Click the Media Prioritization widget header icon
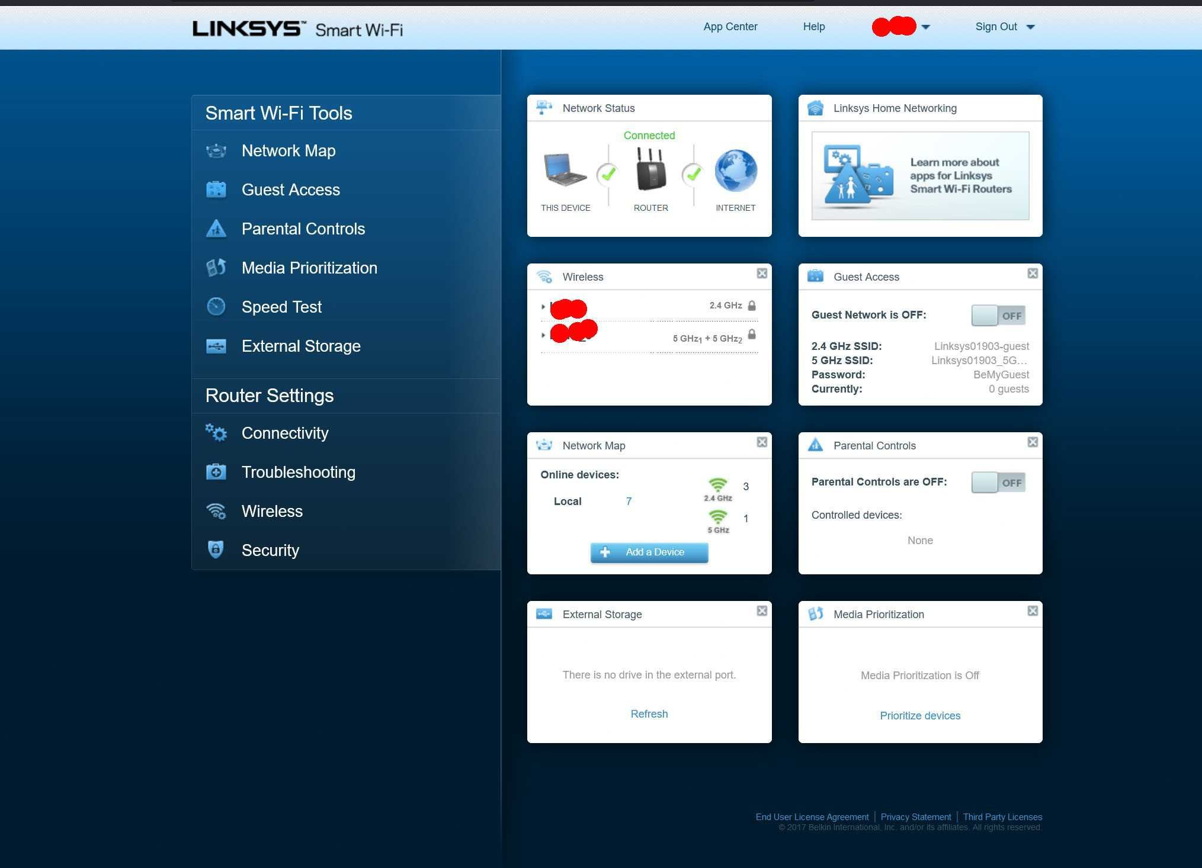 tap(816, 614)
